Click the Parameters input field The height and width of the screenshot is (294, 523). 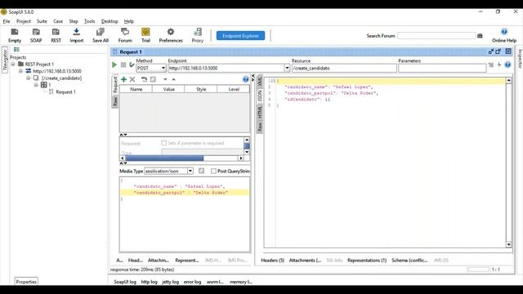tap(442, 68)
